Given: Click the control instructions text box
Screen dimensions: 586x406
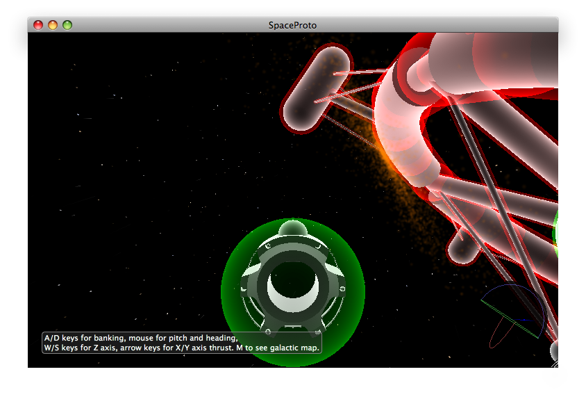Looking at the screenshot, I should (182, 343).
